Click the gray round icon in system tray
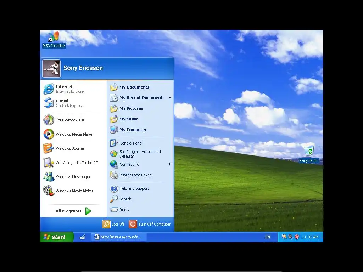The image size is (363, 272). tap(290, 237)
